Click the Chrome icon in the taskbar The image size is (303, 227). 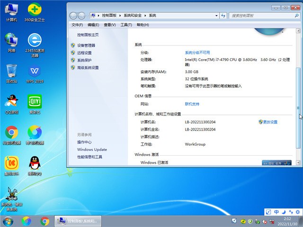[45, 221]
